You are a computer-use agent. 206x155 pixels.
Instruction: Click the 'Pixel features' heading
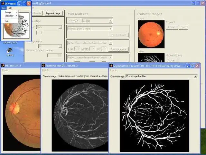(77, 14)
